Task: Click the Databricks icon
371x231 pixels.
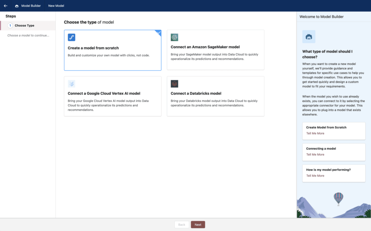Action: pos(174,84)
